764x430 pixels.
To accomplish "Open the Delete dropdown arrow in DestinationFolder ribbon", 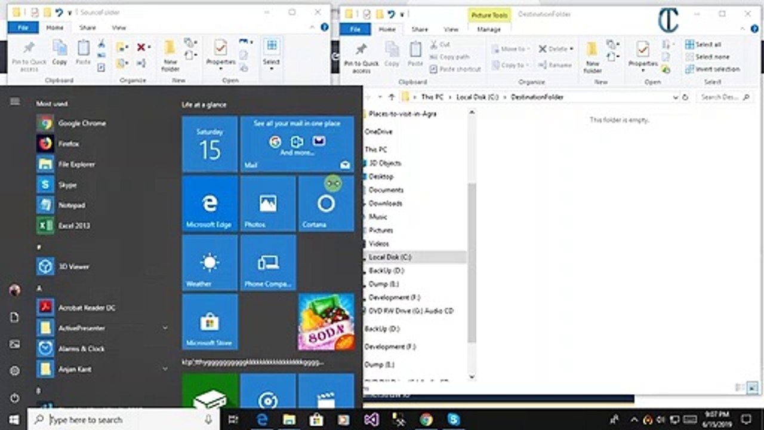I will [571, 49].
